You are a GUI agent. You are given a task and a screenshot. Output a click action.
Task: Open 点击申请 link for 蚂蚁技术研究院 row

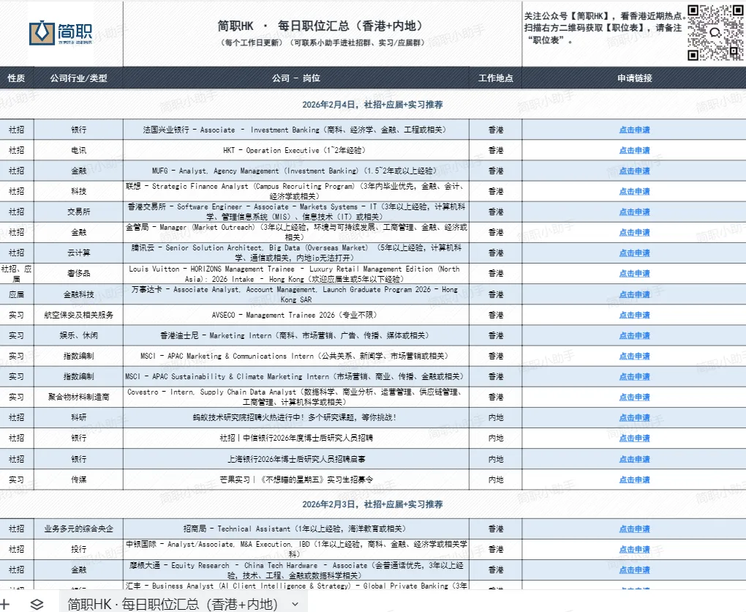pyautogui.click(x=634, y=417)
